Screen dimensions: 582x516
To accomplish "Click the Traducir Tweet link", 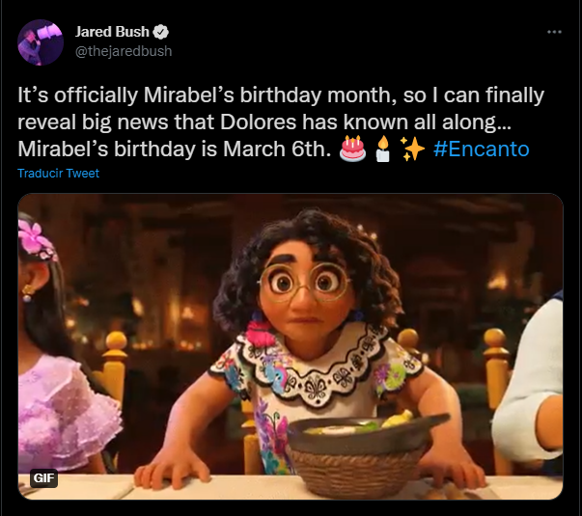I will [x=59, y=174].
